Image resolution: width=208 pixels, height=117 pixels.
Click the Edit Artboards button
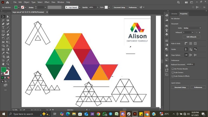[191, 37]
